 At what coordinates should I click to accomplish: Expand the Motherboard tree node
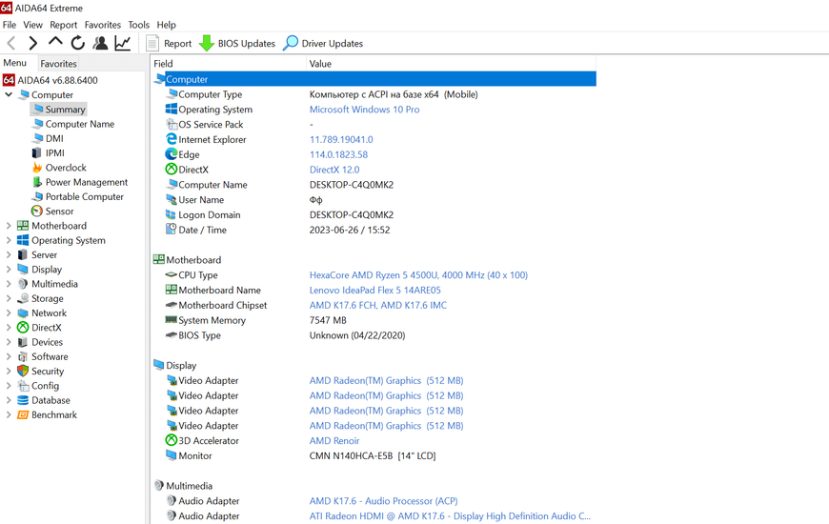pyautogui.click(x=9, y=226)
